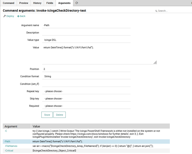Click the Store button

point(47,115)
